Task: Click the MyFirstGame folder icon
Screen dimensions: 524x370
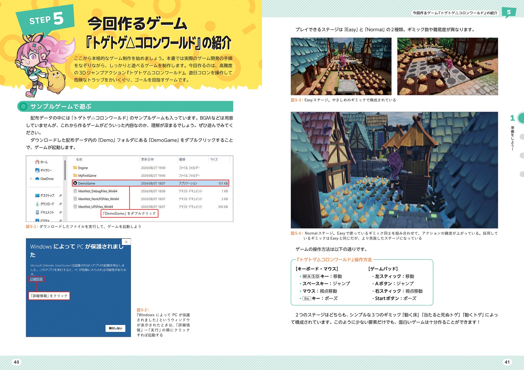Action: point(75,176)
